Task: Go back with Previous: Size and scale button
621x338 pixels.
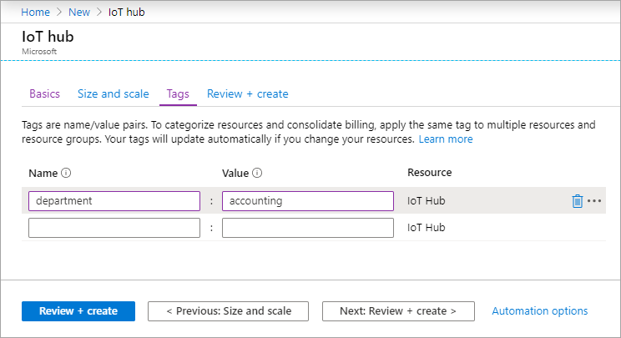Action: pos(229,311)
